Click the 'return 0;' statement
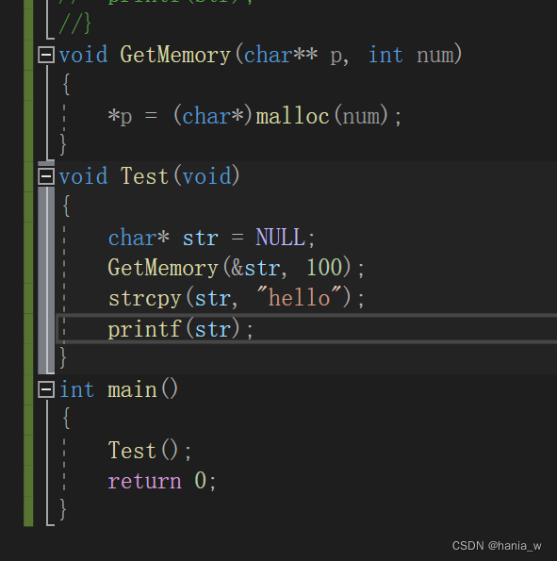 [x=162, y=481]
